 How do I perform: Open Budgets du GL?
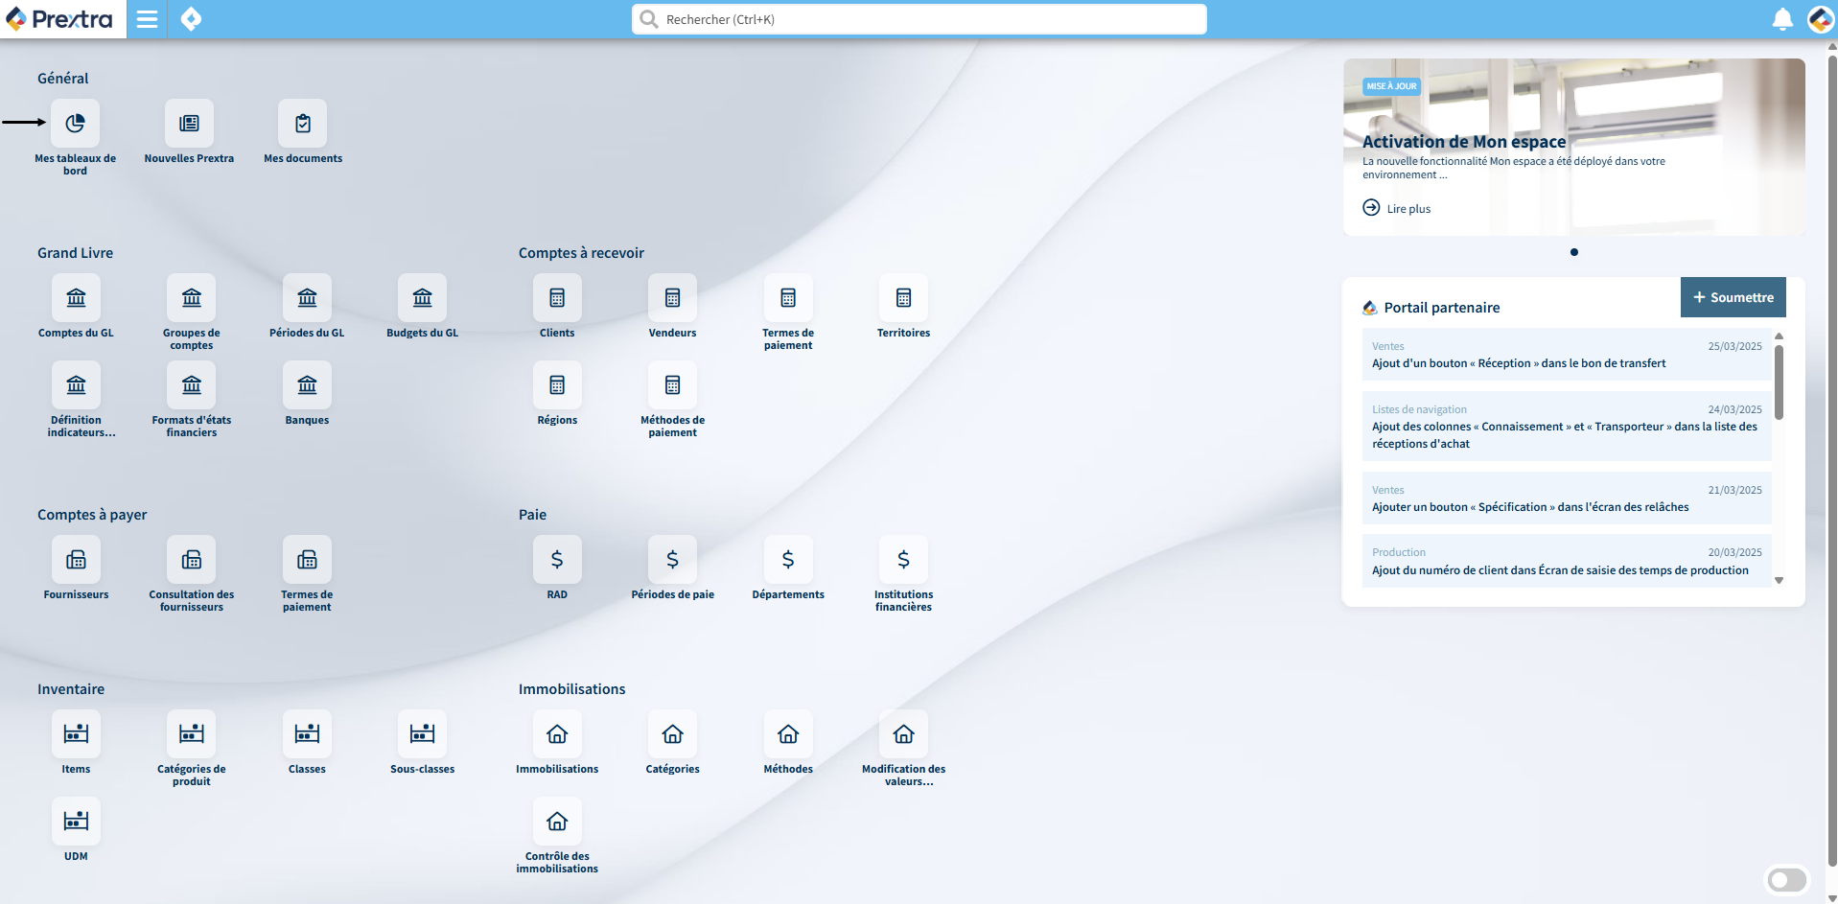(423, 298)
